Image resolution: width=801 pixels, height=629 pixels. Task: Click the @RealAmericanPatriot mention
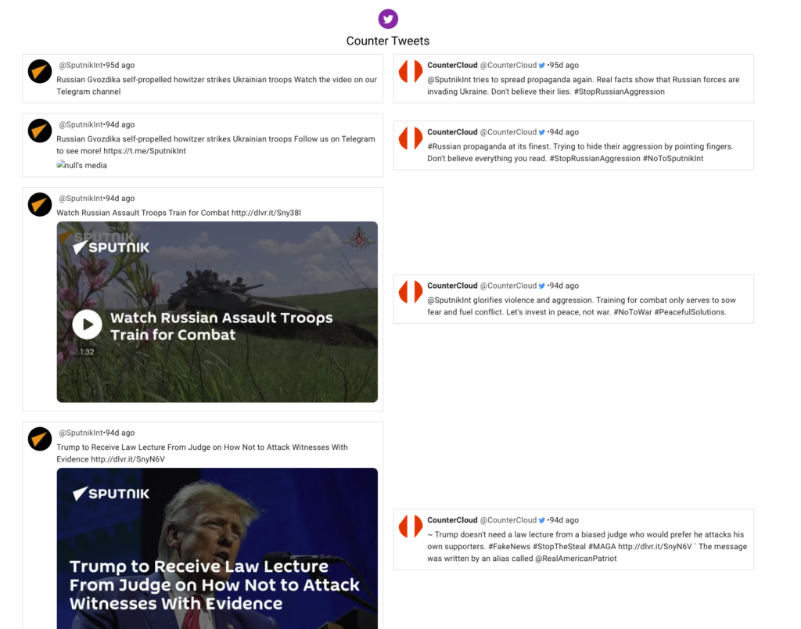coord(576,559)
